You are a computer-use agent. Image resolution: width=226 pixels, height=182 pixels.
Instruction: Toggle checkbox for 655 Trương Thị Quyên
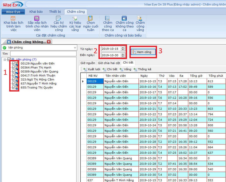pyautogui.click(x=14, y=87)
